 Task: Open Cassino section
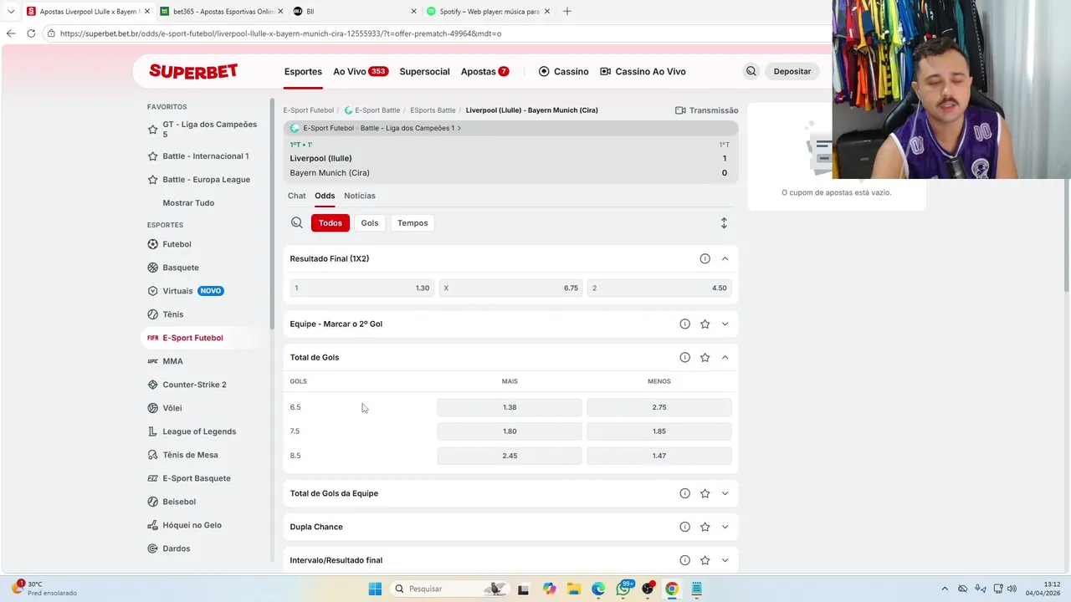(x=563, y=72)
